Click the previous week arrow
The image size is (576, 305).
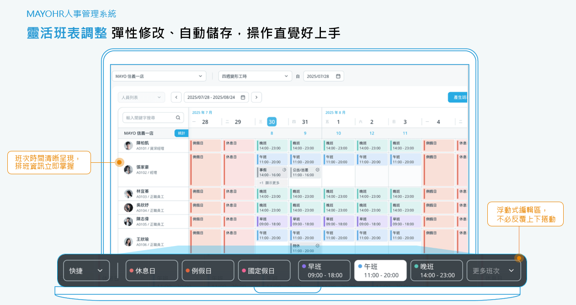pos(176,97)
